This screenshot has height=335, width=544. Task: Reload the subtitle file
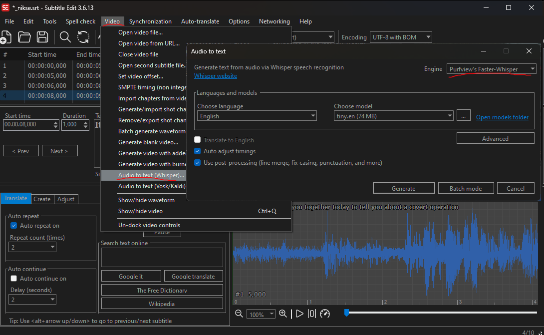click(x=82, y=37)
